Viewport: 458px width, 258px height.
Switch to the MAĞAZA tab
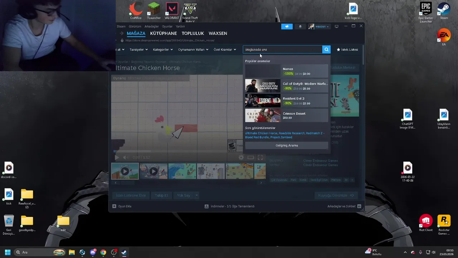[136, 33]
